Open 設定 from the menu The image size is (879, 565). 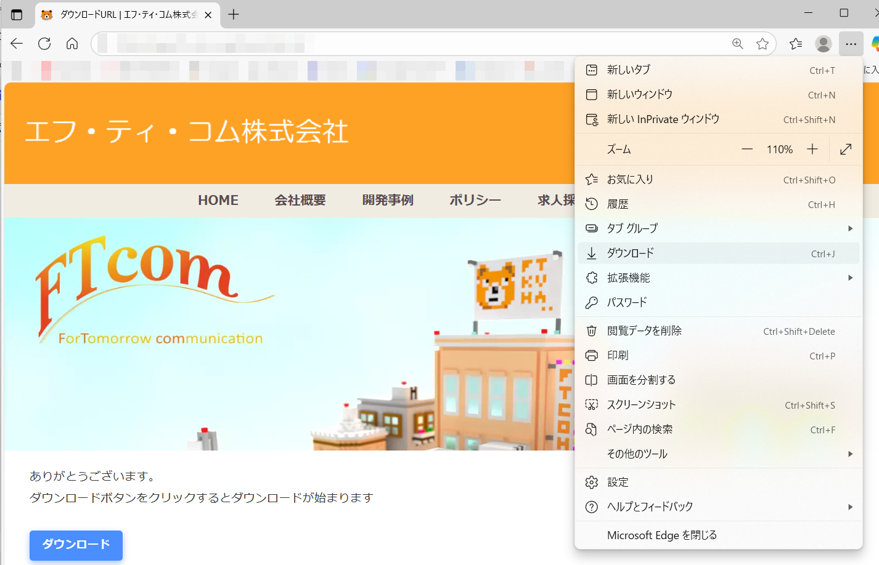tap(618, 483)
